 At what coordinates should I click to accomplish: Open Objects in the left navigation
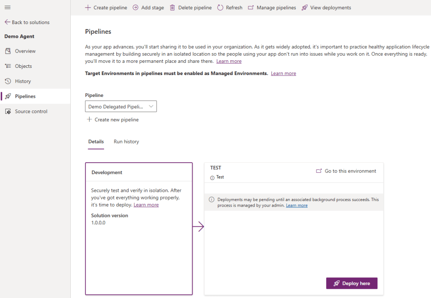pyautogui.click(x=23, y=66)
